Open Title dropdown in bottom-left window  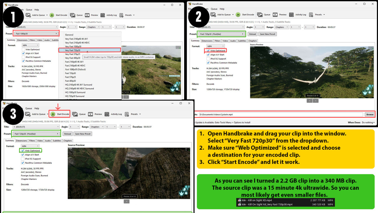35,127
